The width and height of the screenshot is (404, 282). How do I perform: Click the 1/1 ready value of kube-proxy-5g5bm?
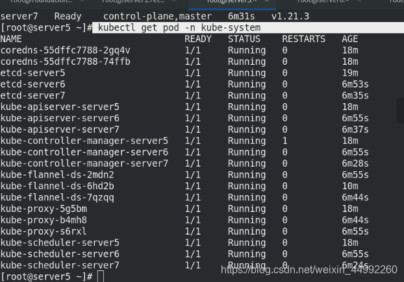pos(192,209)
